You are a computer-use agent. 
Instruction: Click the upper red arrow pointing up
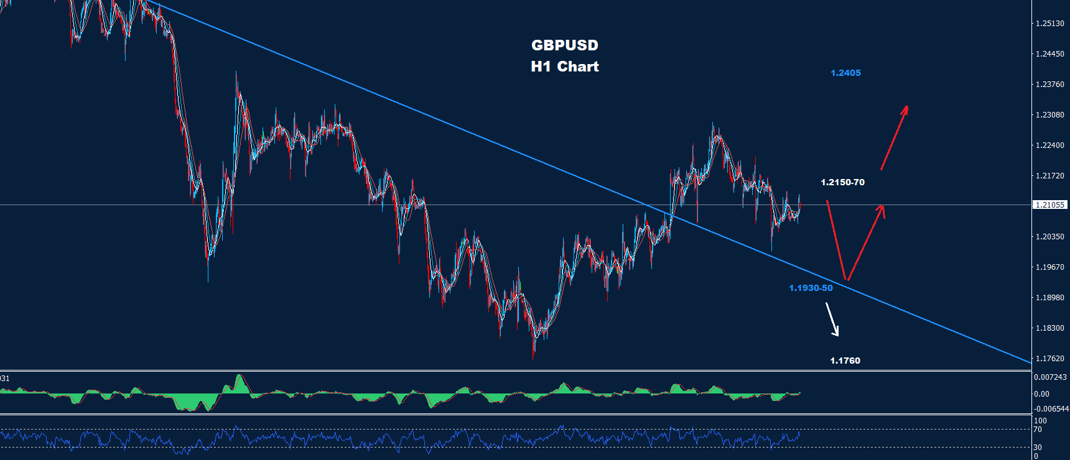894,137
